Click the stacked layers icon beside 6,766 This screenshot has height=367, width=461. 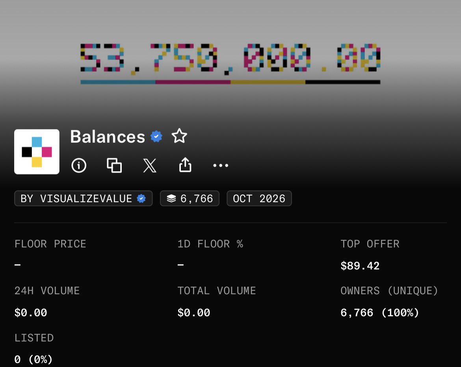coord(171,199)
